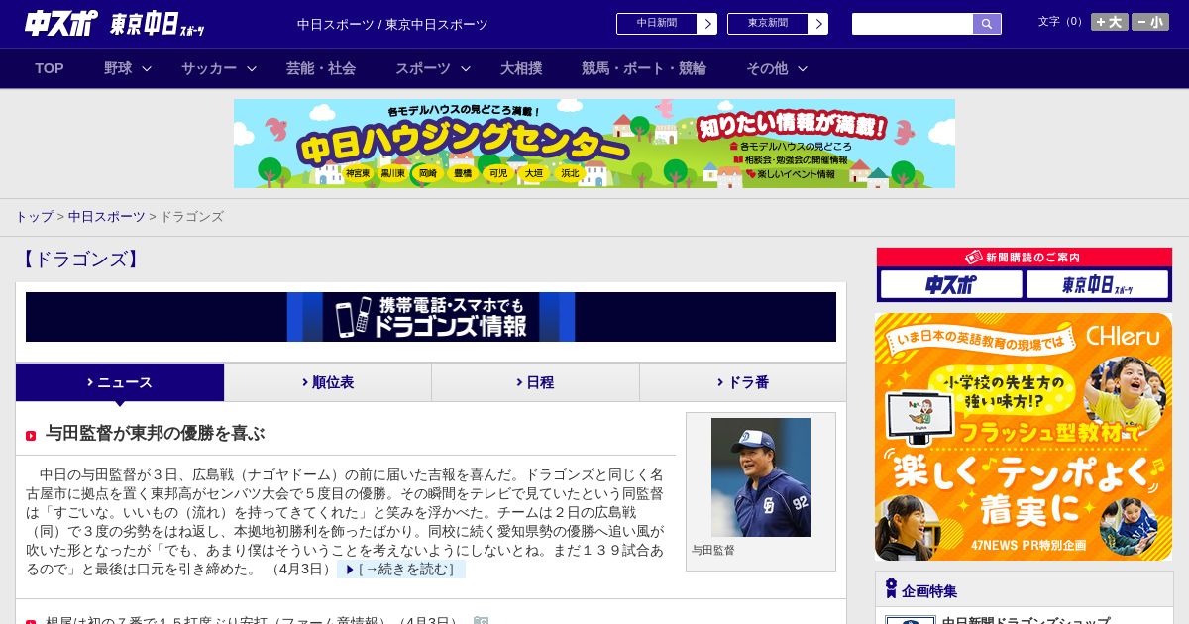Open the 携帯電話・スマホでもドラゴンズ情報 banner
This screenshot has height=624, width=1189.
click(x=431, y=317)
